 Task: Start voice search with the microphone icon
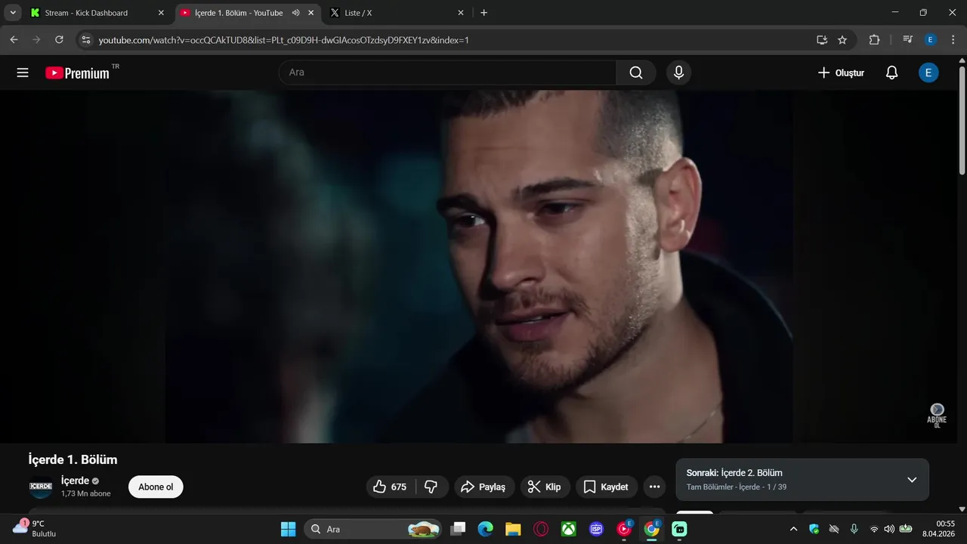coord(678,73)
